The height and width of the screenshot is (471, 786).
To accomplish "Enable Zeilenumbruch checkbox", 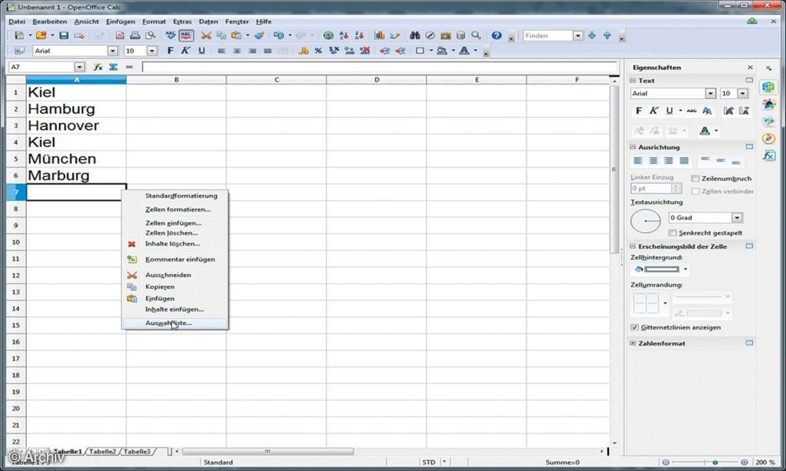I will [696, 179].
